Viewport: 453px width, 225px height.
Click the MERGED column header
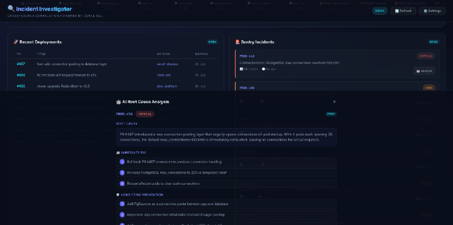pos(202,54)
